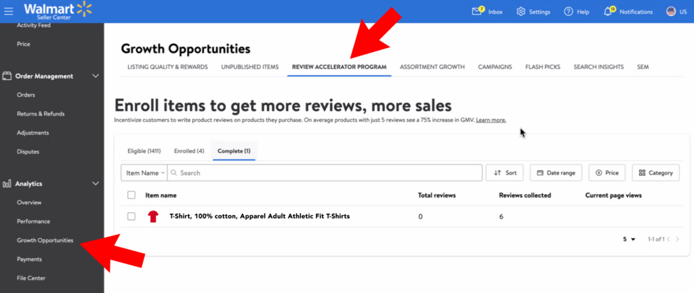The image size is (694, 293).
Task: Open the Flash Picks tab
Action: [x=543, y=67]
